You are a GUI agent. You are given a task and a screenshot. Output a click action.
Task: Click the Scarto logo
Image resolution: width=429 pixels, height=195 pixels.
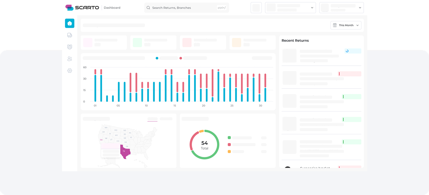(82, 8)
